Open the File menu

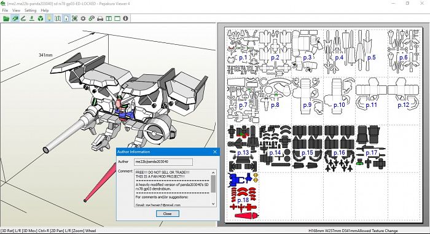(5, 10)
